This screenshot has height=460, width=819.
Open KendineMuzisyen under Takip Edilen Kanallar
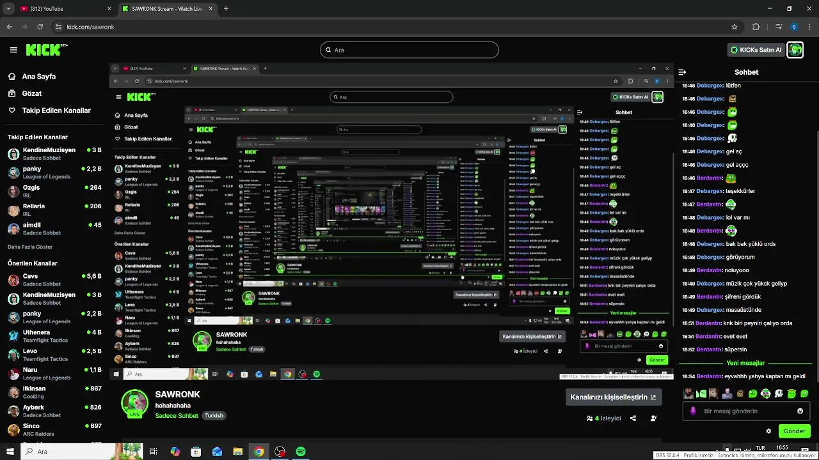click(x=54, y=154)
